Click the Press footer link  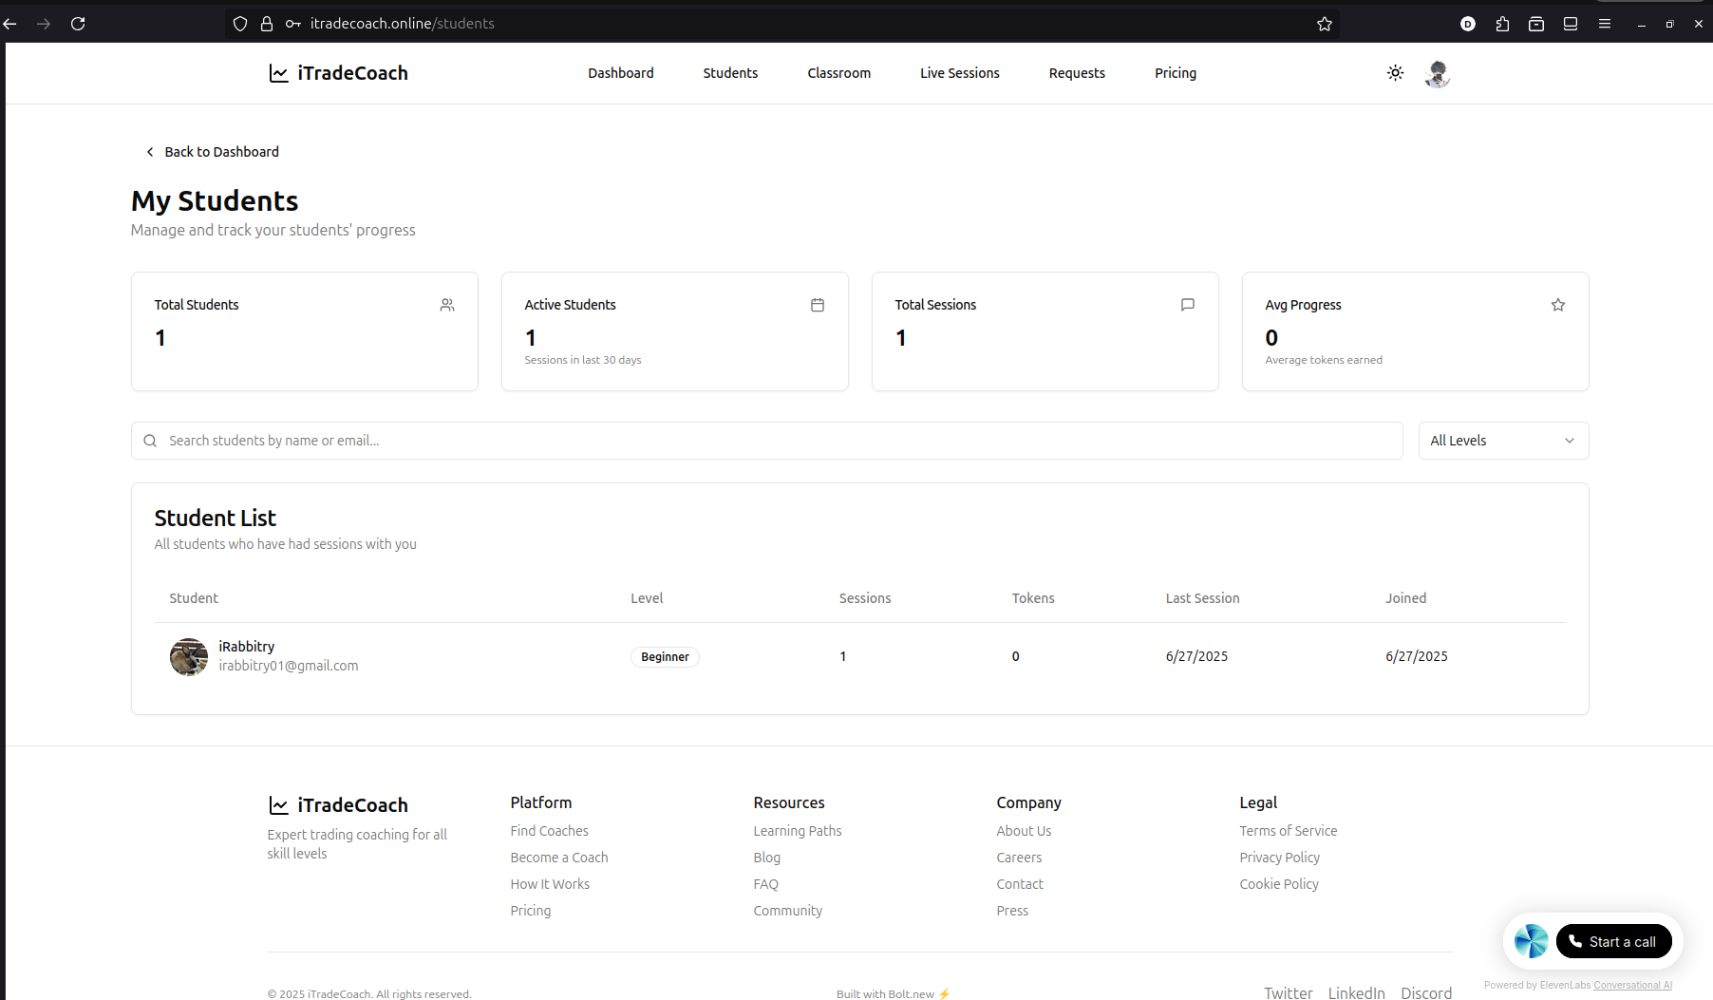click(1012, 911)
